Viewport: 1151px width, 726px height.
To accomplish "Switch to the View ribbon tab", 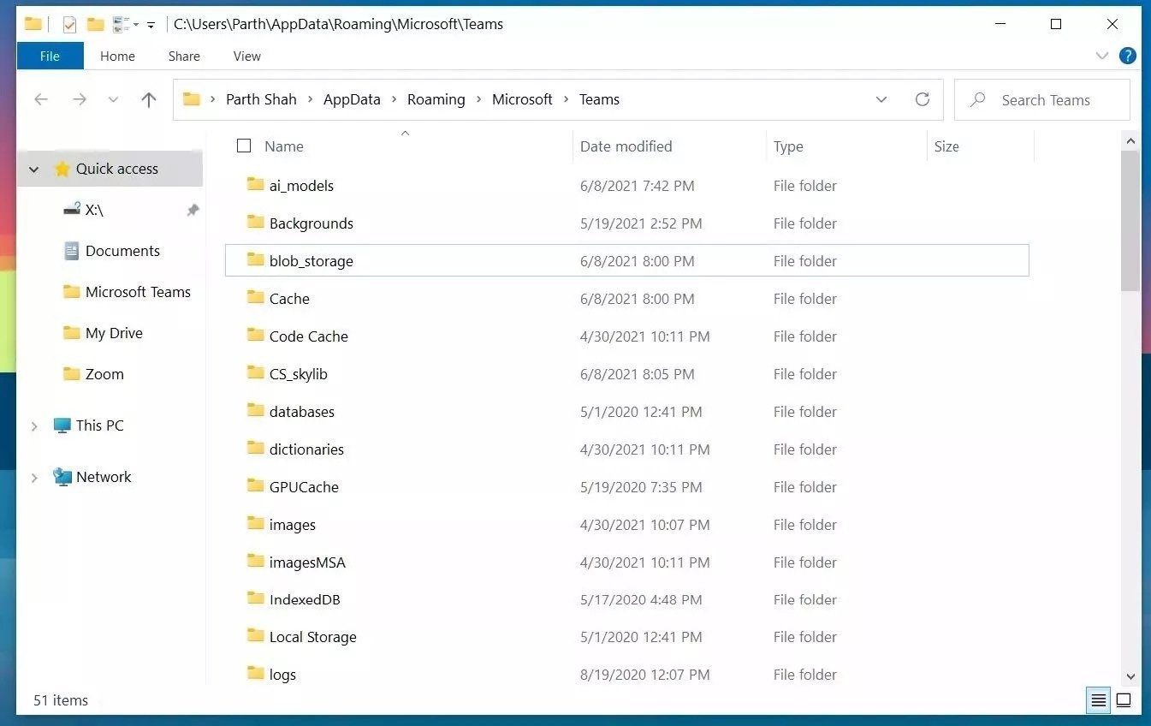I will [x=246, y=57].
